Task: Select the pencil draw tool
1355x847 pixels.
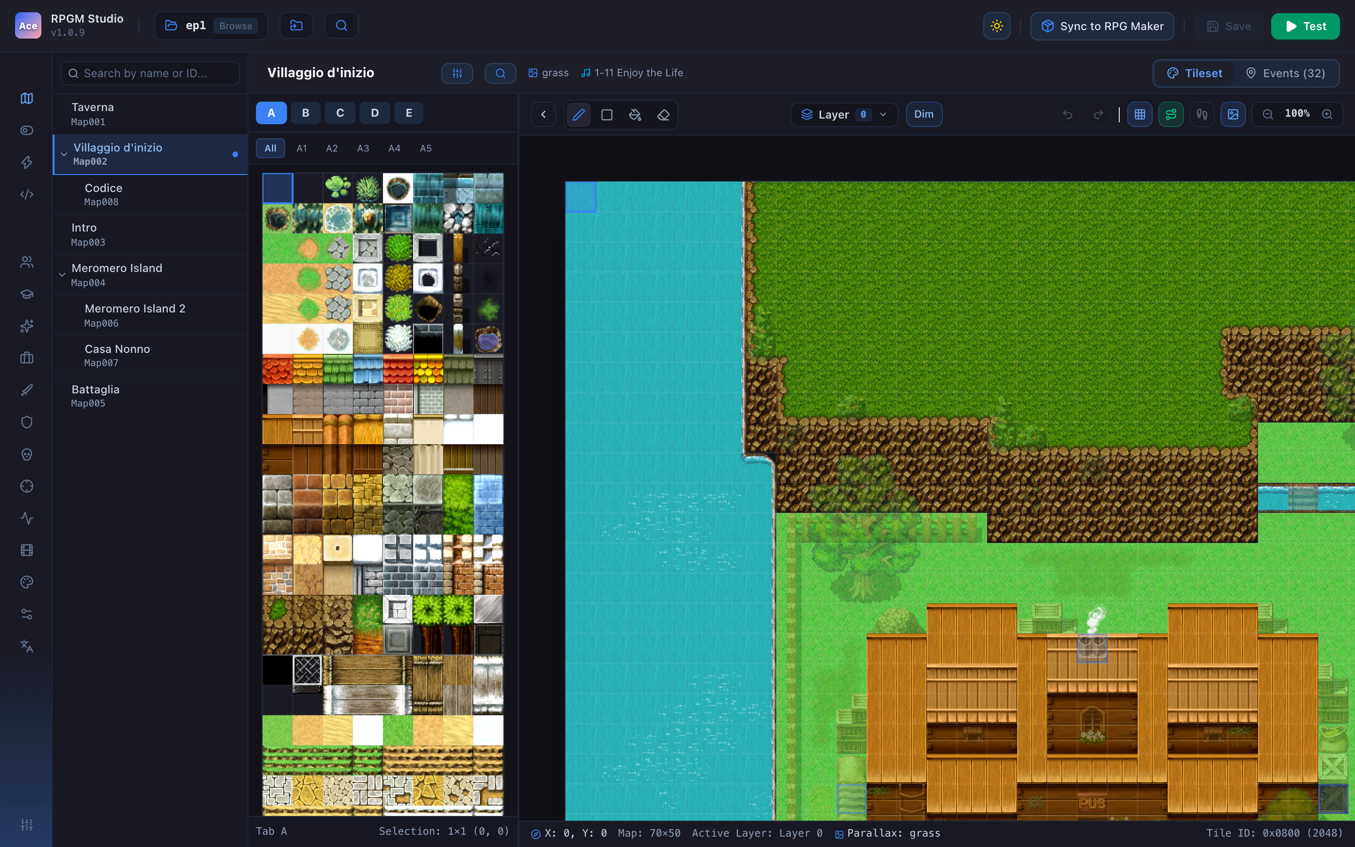Action: point(578,115)
